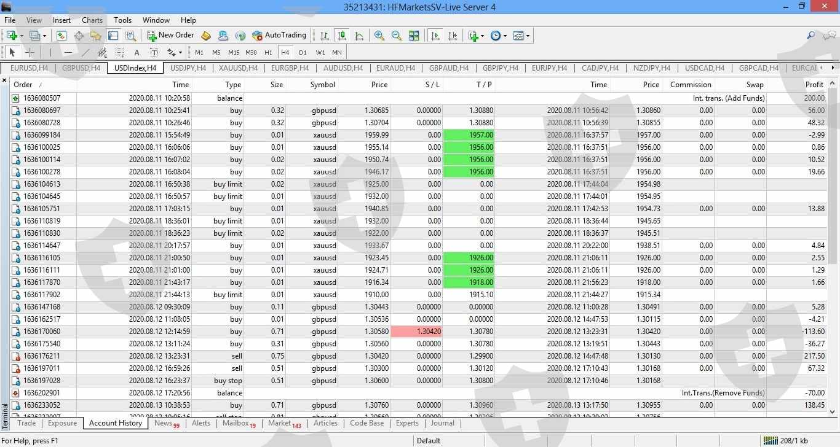Click the tile windows icon
This screenshot has width=840, height=447.
pos(414,36)
